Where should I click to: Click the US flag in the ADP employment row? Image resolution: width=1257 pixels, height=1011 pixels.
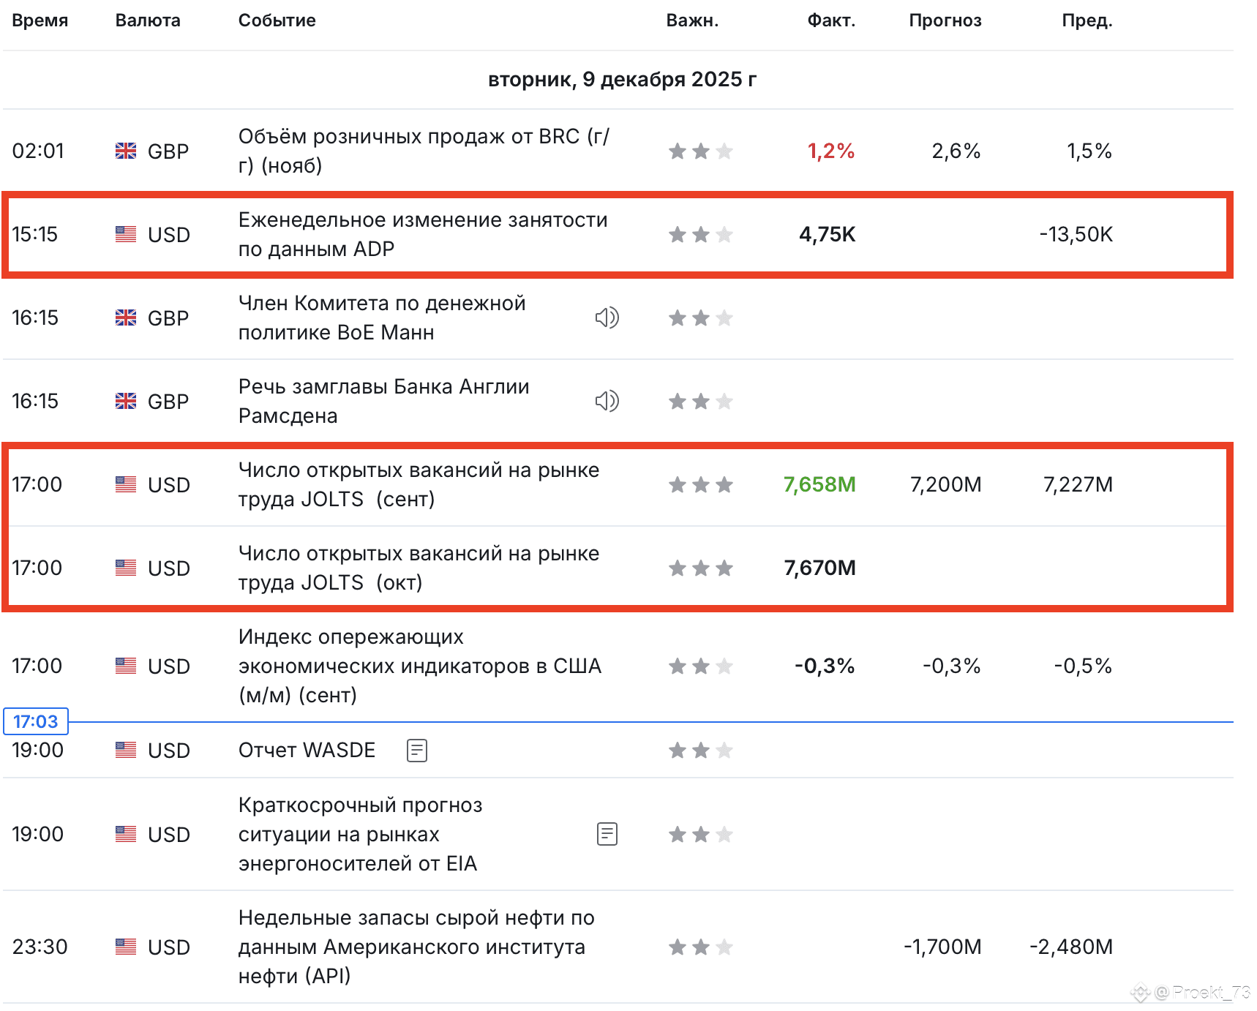126,234
